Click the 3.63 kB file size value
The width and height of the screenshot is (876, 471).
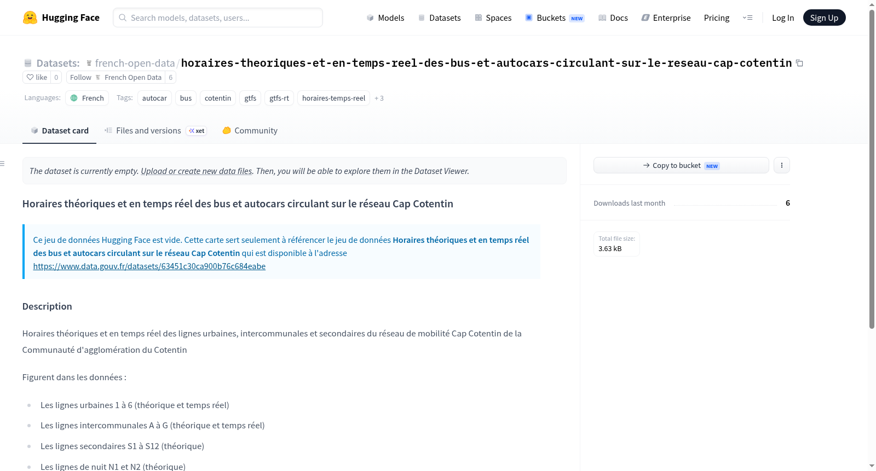[x=610, y=249]
